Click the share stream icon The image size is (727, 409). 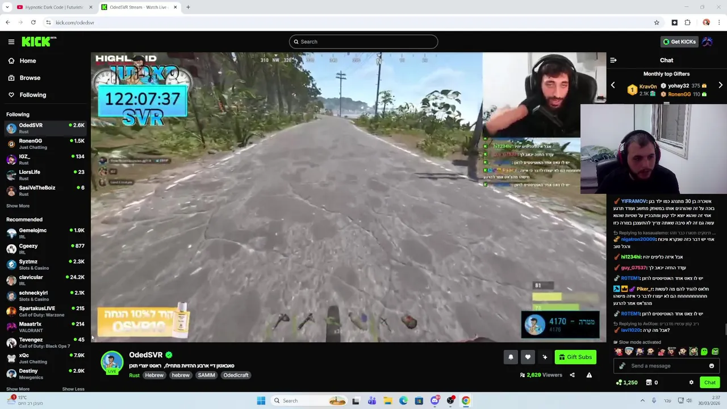pos(572,375)
